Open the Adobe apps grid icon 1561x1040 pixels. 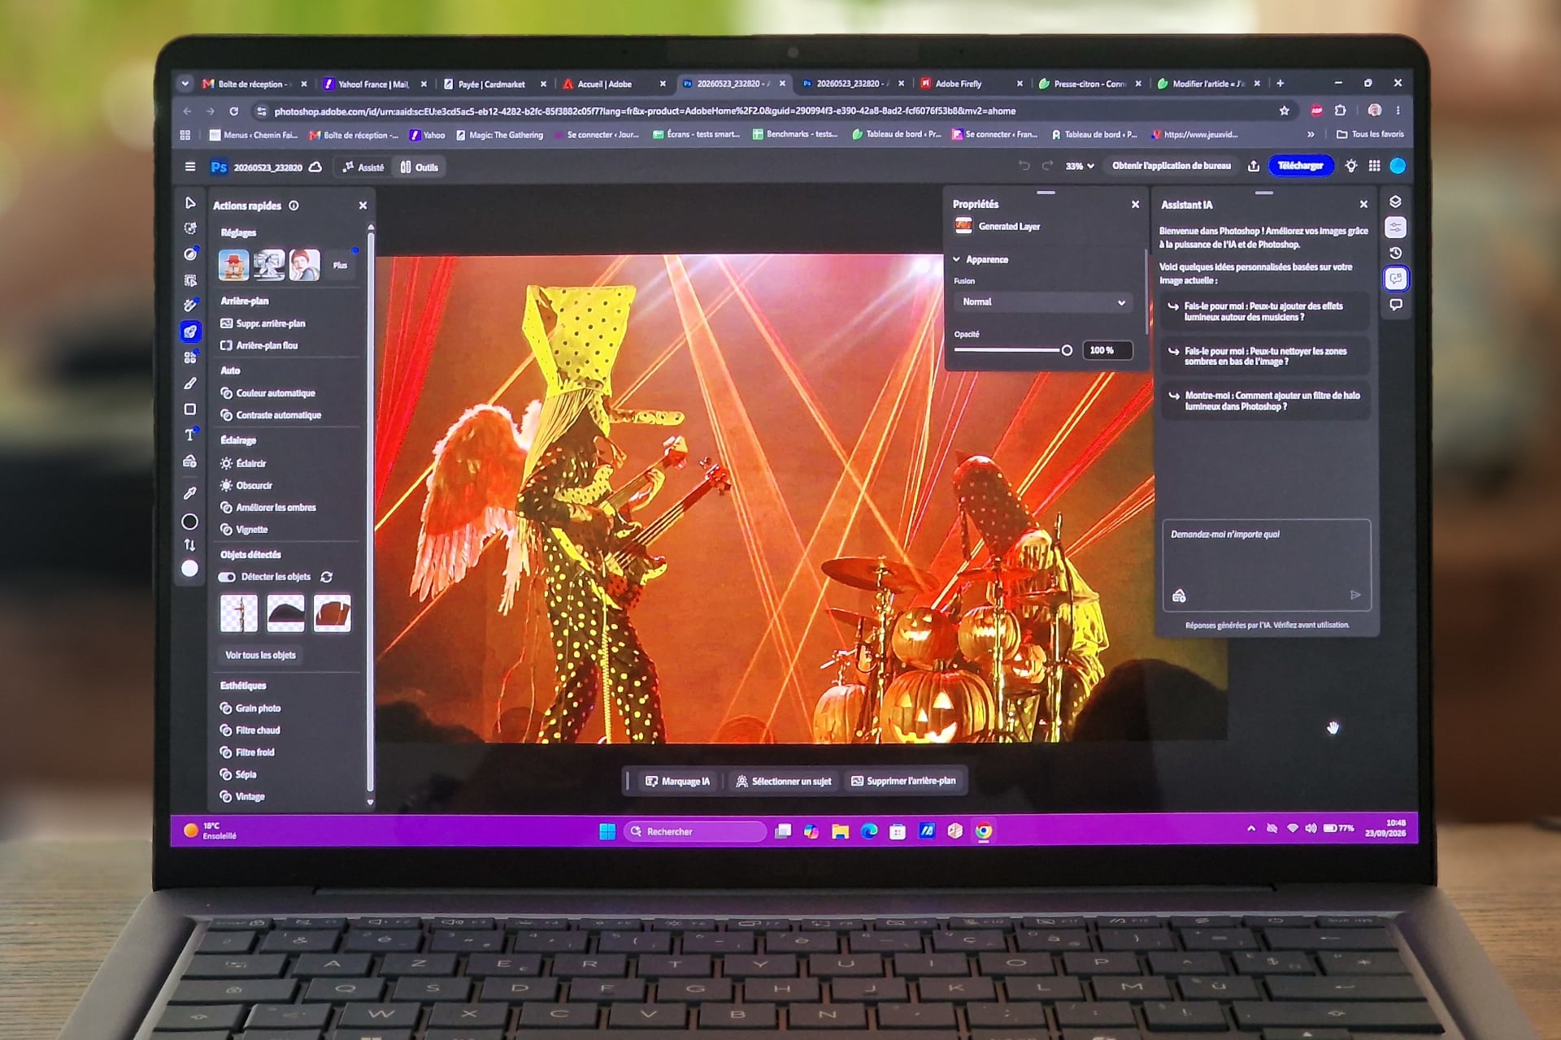click(x=1374, y=166)
